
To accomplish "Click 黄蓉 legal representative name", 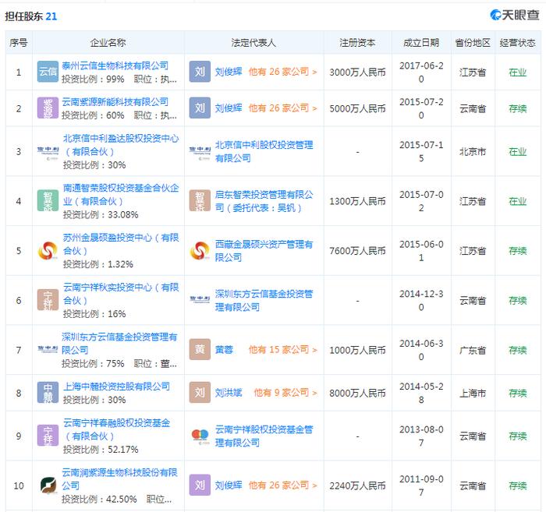I will (224, 349).
